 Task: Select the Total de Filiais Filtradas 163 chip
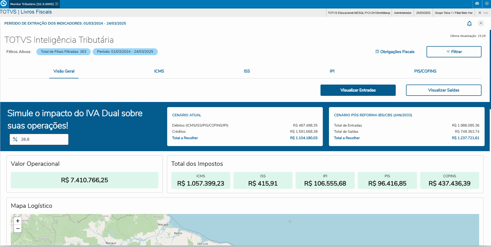(63, 52)
